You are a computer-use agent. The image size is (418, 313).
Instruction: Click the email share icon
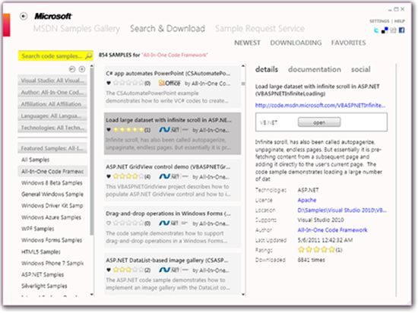(x=393, y=30)
